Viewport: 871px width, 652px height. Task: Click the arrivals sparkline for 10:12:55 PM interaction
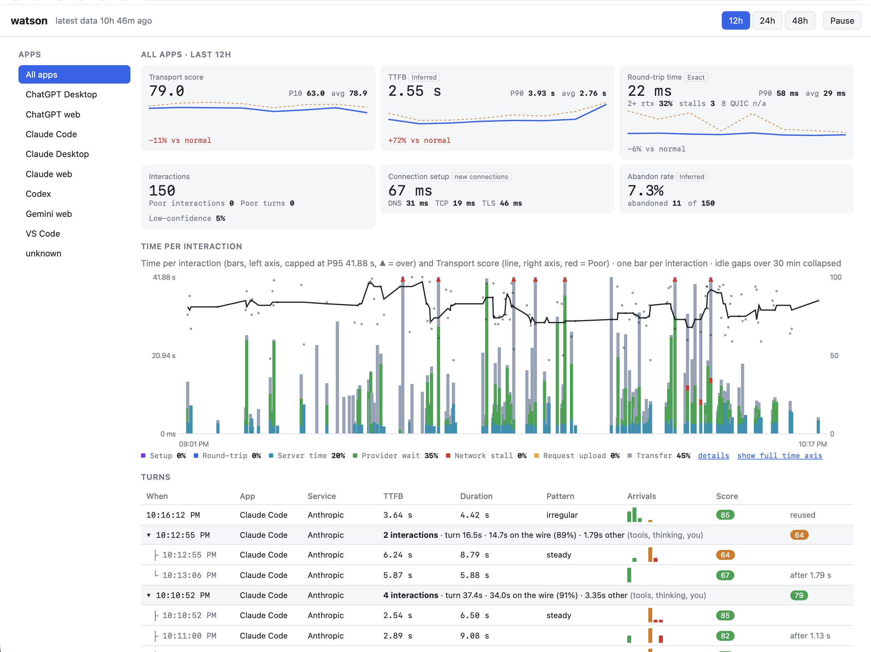[x=645, y=555]
